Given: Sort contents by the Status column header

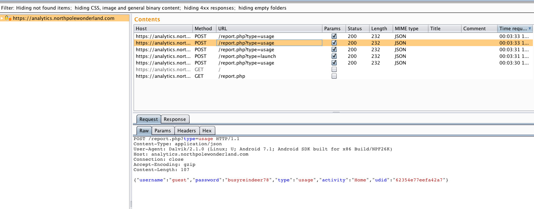Looking at the screenshot, I should pyautogui.click(x=355, y=29).
